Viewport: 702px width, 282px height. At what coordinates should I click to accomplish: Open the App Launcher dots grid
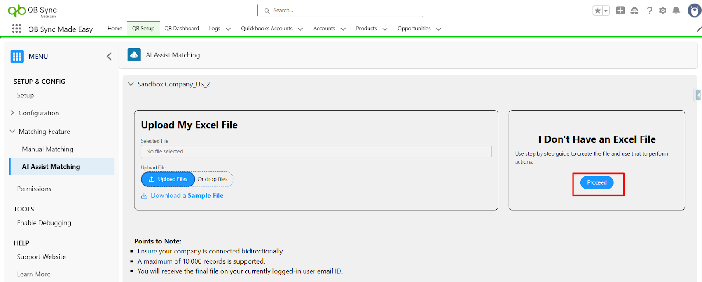(x=17, y=29)
